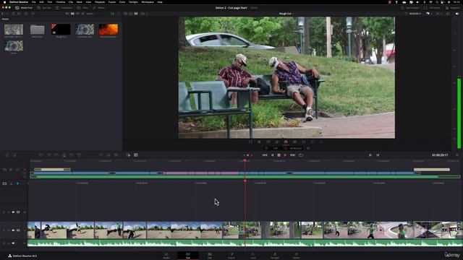Image resolution: width=463 pixels, height=260 pixels.
Task: Select the pink segment in the upper timeline
Action: pos(202,173)
